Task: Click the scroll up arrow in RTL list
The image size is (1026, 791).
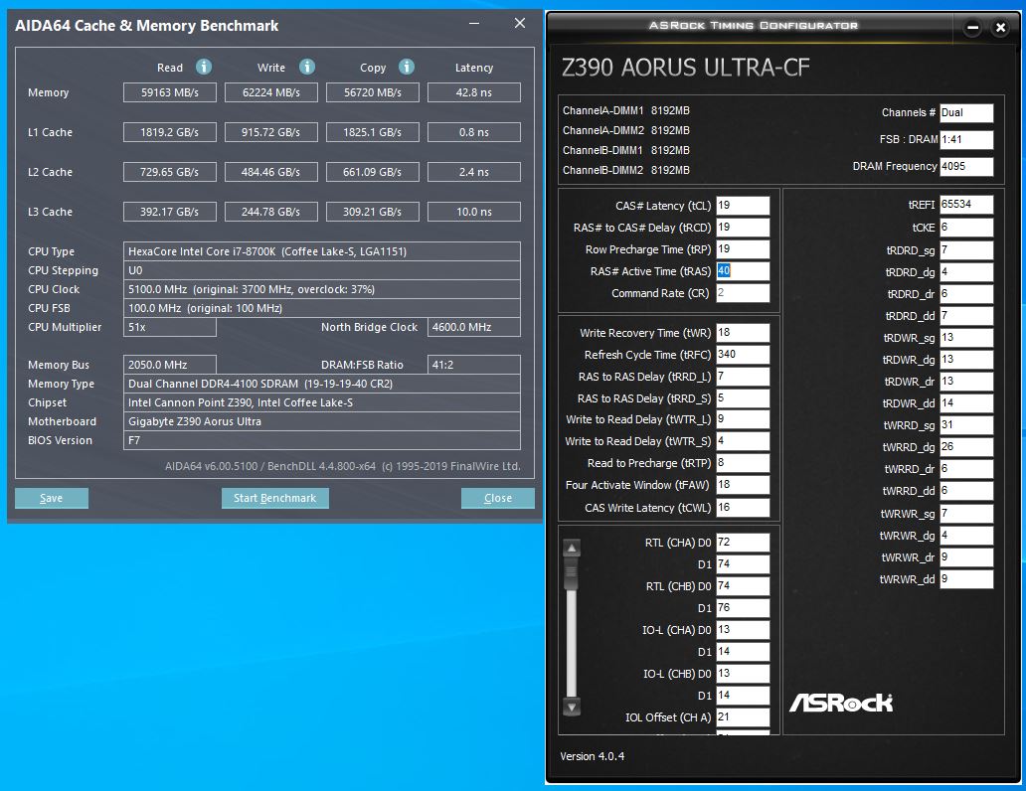Action: (x=572, y=548)
